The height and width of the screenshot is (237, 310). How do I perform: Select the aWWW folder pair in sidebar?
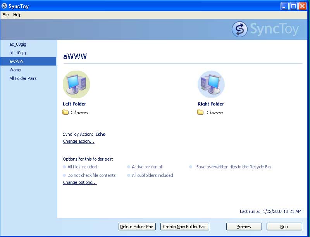pos(28,61)
